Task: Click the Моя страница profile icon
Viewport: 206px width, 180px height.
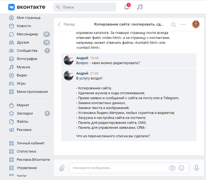Action: point(11,18)
